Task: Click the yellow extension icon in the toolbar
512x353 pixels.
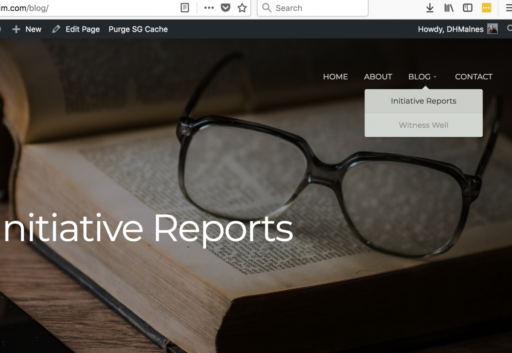Action: [x=486, y=8]
